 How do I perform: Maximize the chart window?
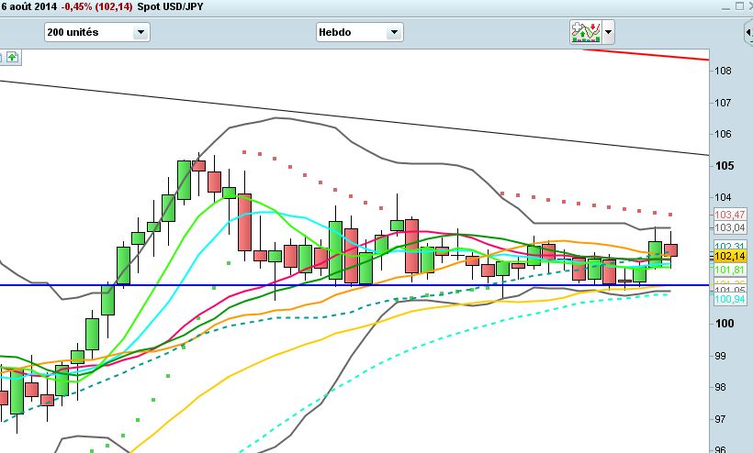click(x=739, y=6)
